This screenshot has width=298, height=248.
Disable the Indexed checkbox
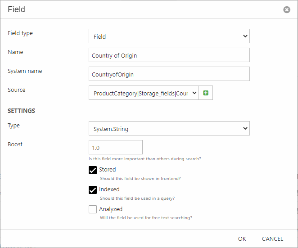93,190
